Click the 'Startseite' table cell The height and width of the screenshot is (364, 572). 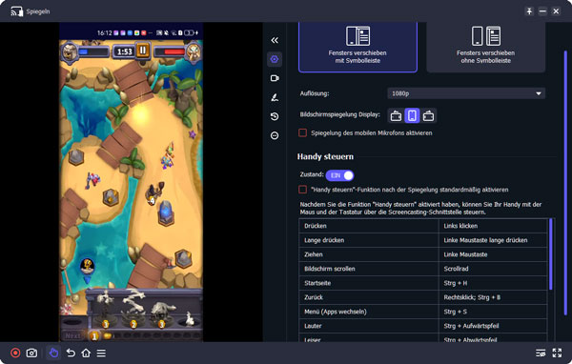pyautogui.click(x=368, y=283)
